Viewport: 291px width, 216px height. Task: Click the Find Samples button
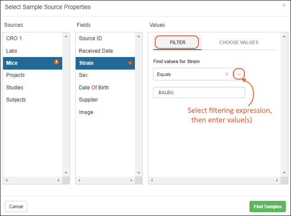267,206
